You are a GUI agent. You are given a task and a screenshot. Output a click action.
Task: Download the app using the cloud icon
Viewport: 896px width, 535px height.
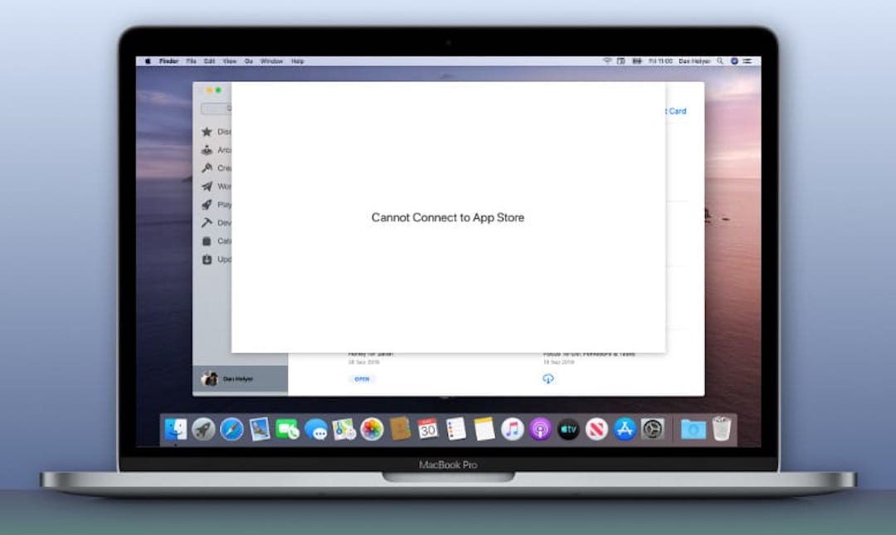tap(548, 378)
